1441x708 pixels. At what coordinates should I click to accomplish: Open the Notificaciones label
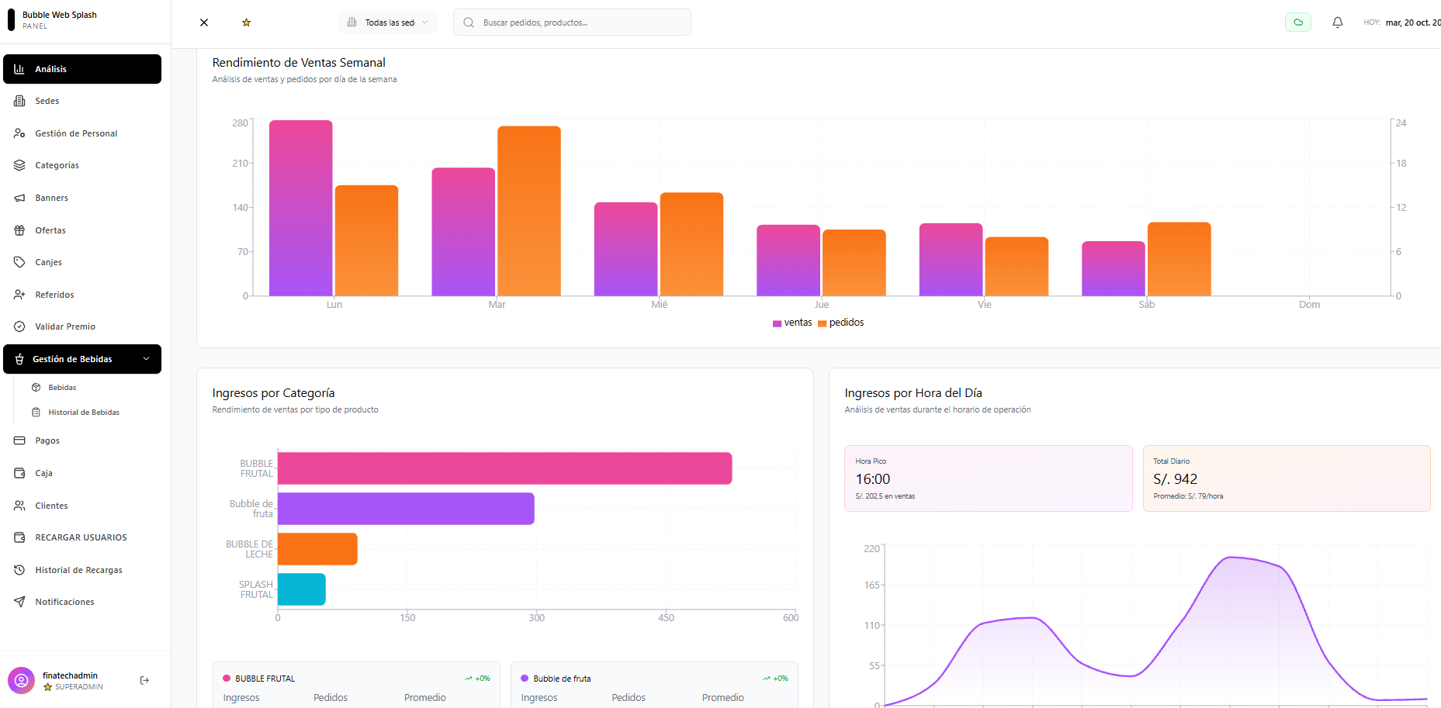pos(64,602)
